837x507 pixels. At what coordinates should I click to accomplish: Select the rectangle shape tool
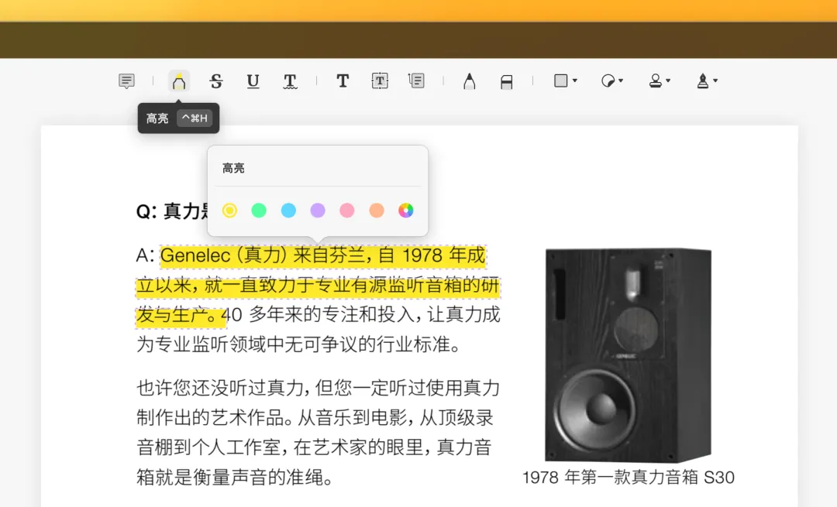pos(560,81)
